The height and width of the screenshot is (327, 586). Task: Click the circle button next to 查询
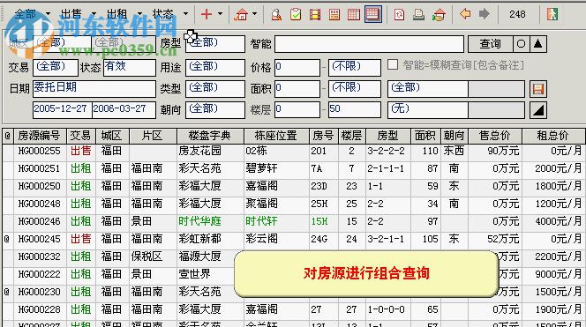click(521, 44)
